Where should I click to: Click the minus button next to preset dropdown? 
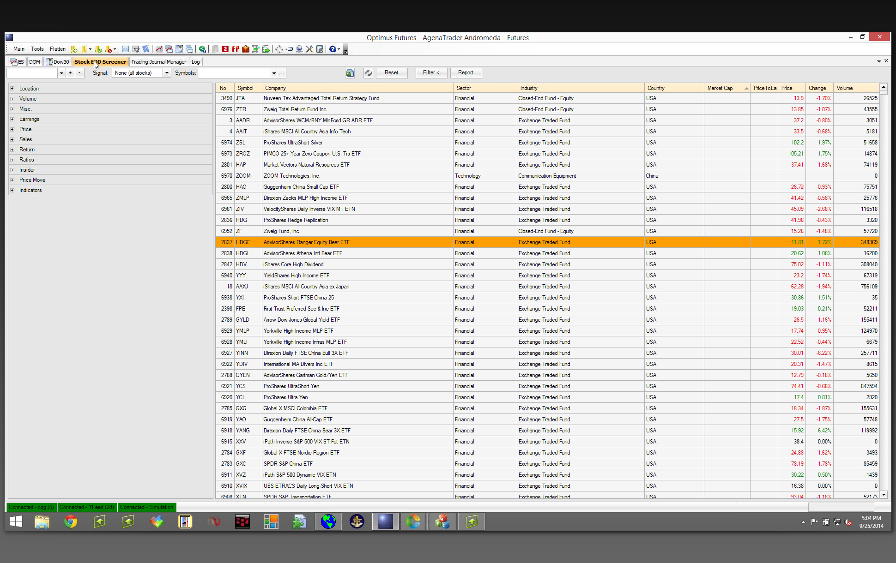tap(79, 73)
